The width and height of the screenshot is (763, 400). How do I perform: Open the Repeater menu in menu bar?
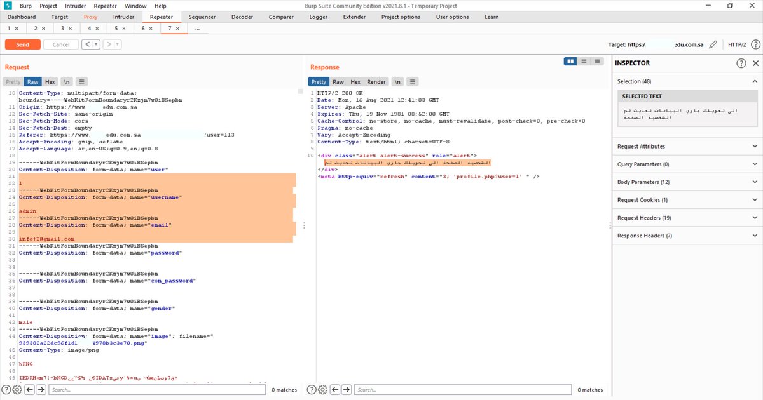[x=104, y=6]
